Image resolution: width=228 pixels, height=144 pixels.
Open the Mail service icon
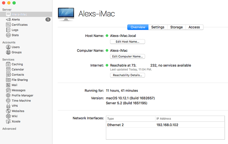(x=8, y=85)
